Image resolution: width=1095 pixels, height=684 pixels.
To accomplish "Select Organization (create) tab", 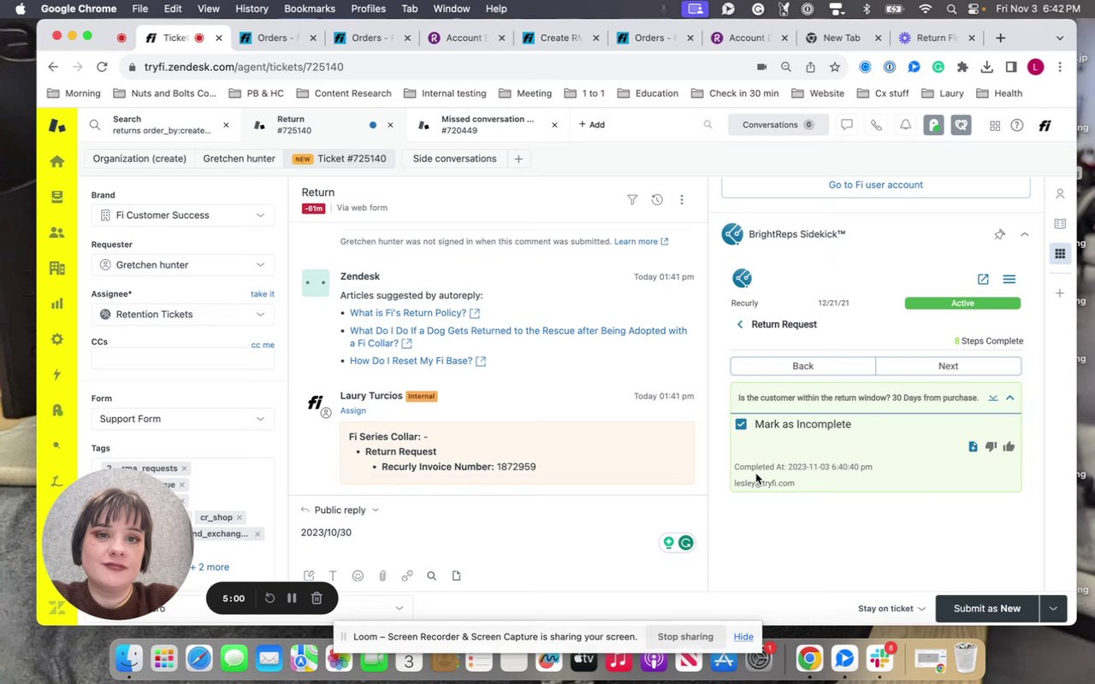I will (x=139, y=159).
